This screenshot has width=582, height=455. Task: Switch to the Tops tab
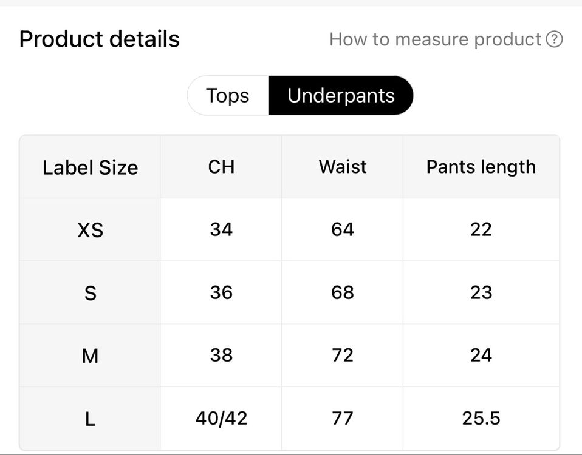click(227, 96)
